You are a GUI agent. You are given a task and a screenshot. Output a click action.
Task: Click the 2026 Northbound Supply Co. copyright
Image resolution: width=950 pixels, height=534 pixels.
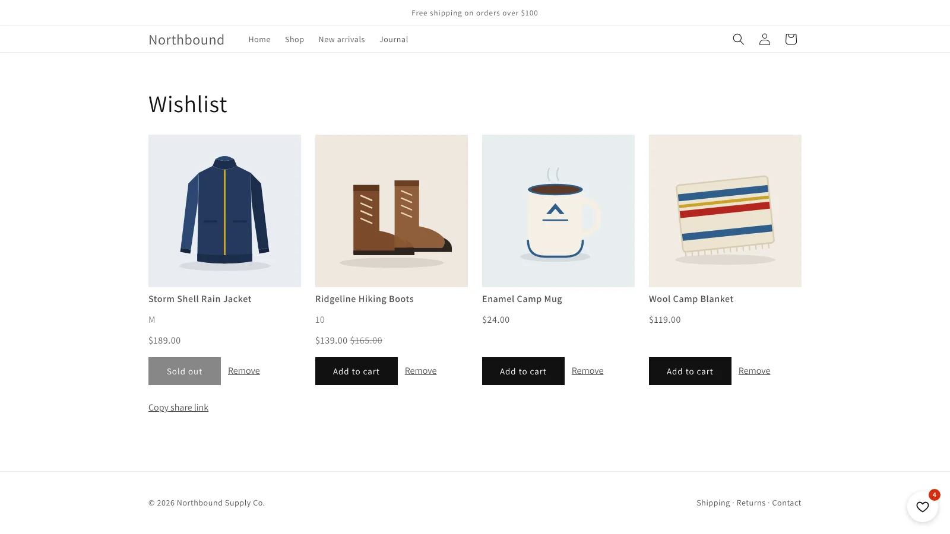(x=207, y=503)
